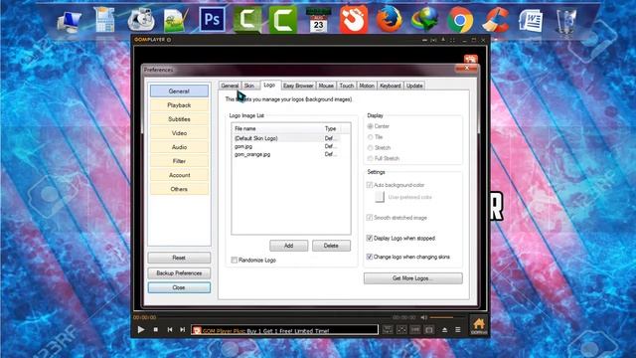Switch to the Easy Browser tab
Screen dimensions: 636x358
[298, 86]
